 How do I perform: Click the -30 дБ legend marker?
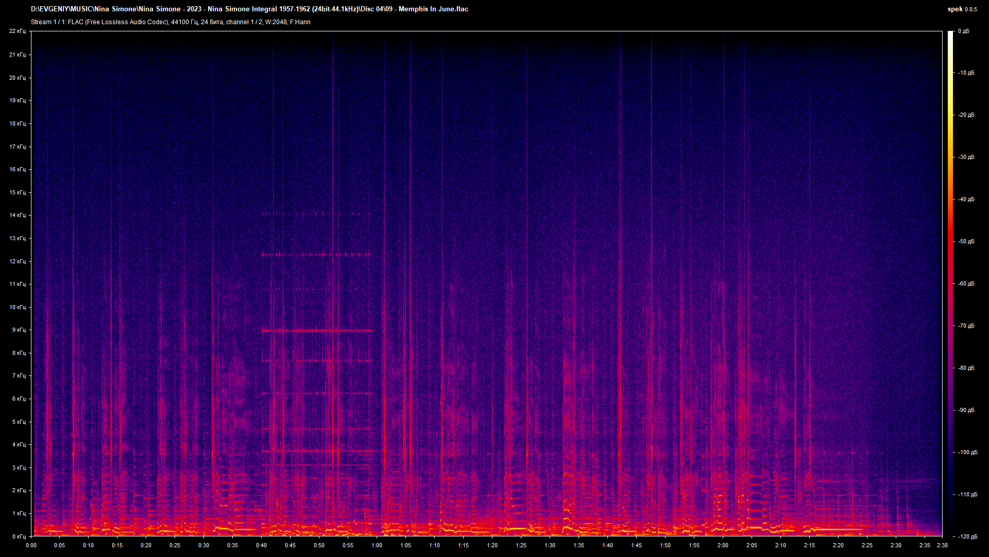tap(966, 157)
